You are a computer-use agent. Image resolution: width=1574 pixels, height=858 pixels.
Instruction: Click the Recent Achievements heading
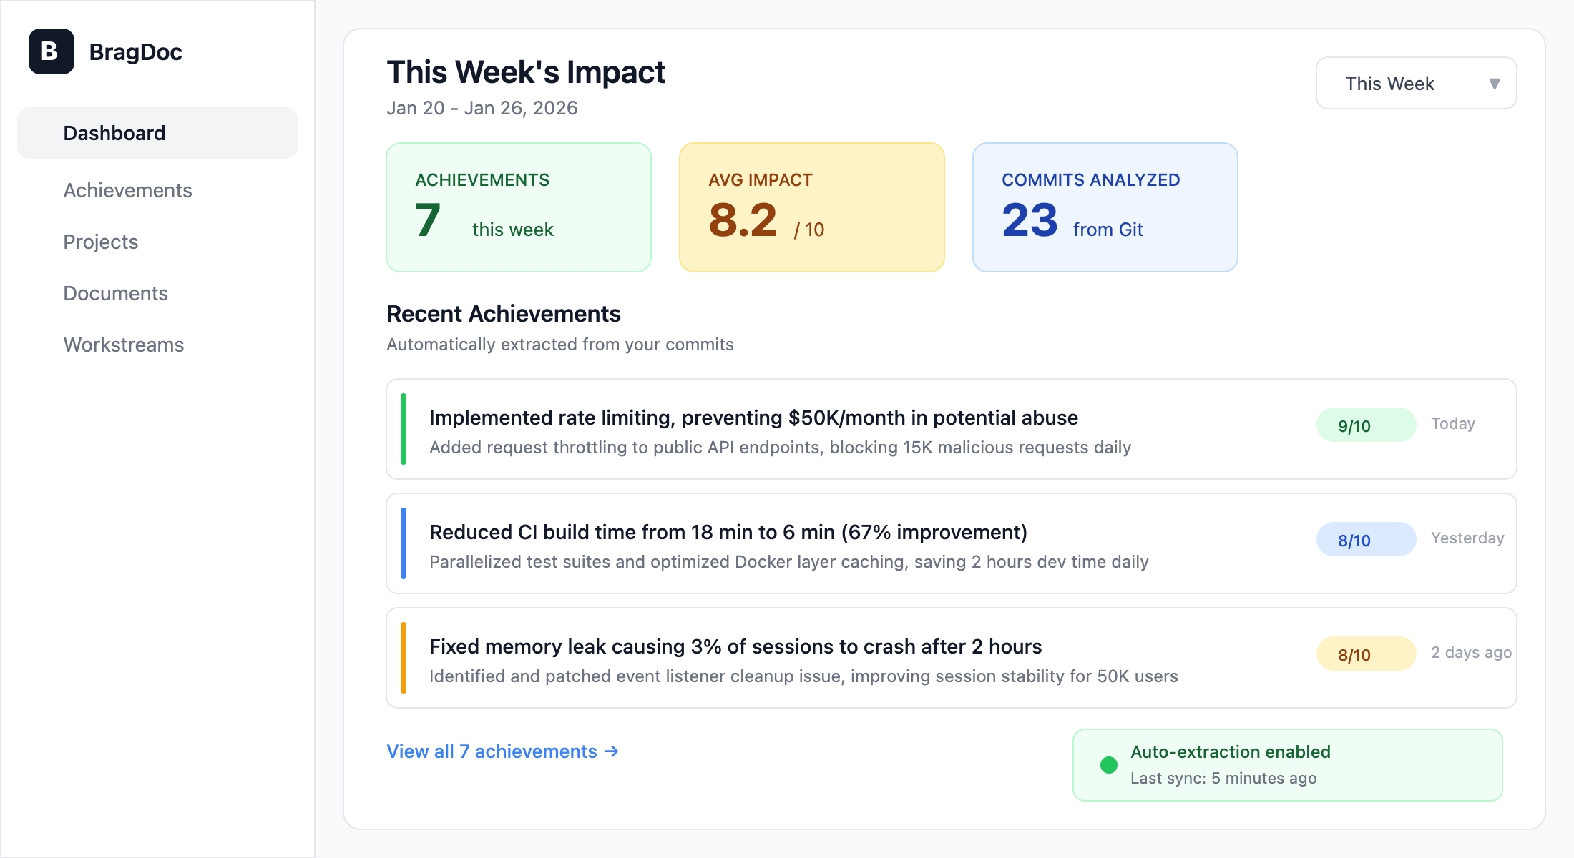coord(504,314)
